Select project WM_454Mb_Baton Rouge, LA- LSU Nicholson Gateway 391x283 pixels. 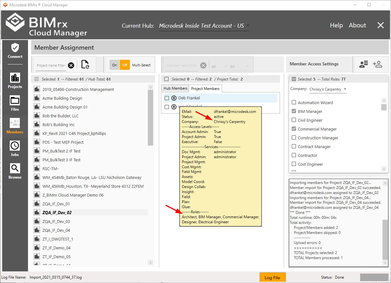click(92, 177)
